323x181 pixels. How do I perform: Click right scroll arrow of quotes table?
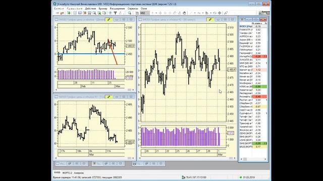click(x=265, y=159)
